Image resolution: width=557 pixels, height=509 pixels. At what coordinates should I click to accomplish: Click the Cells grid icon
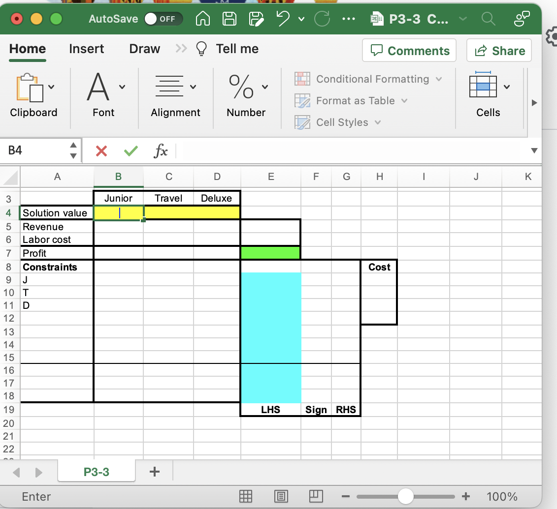483,84
